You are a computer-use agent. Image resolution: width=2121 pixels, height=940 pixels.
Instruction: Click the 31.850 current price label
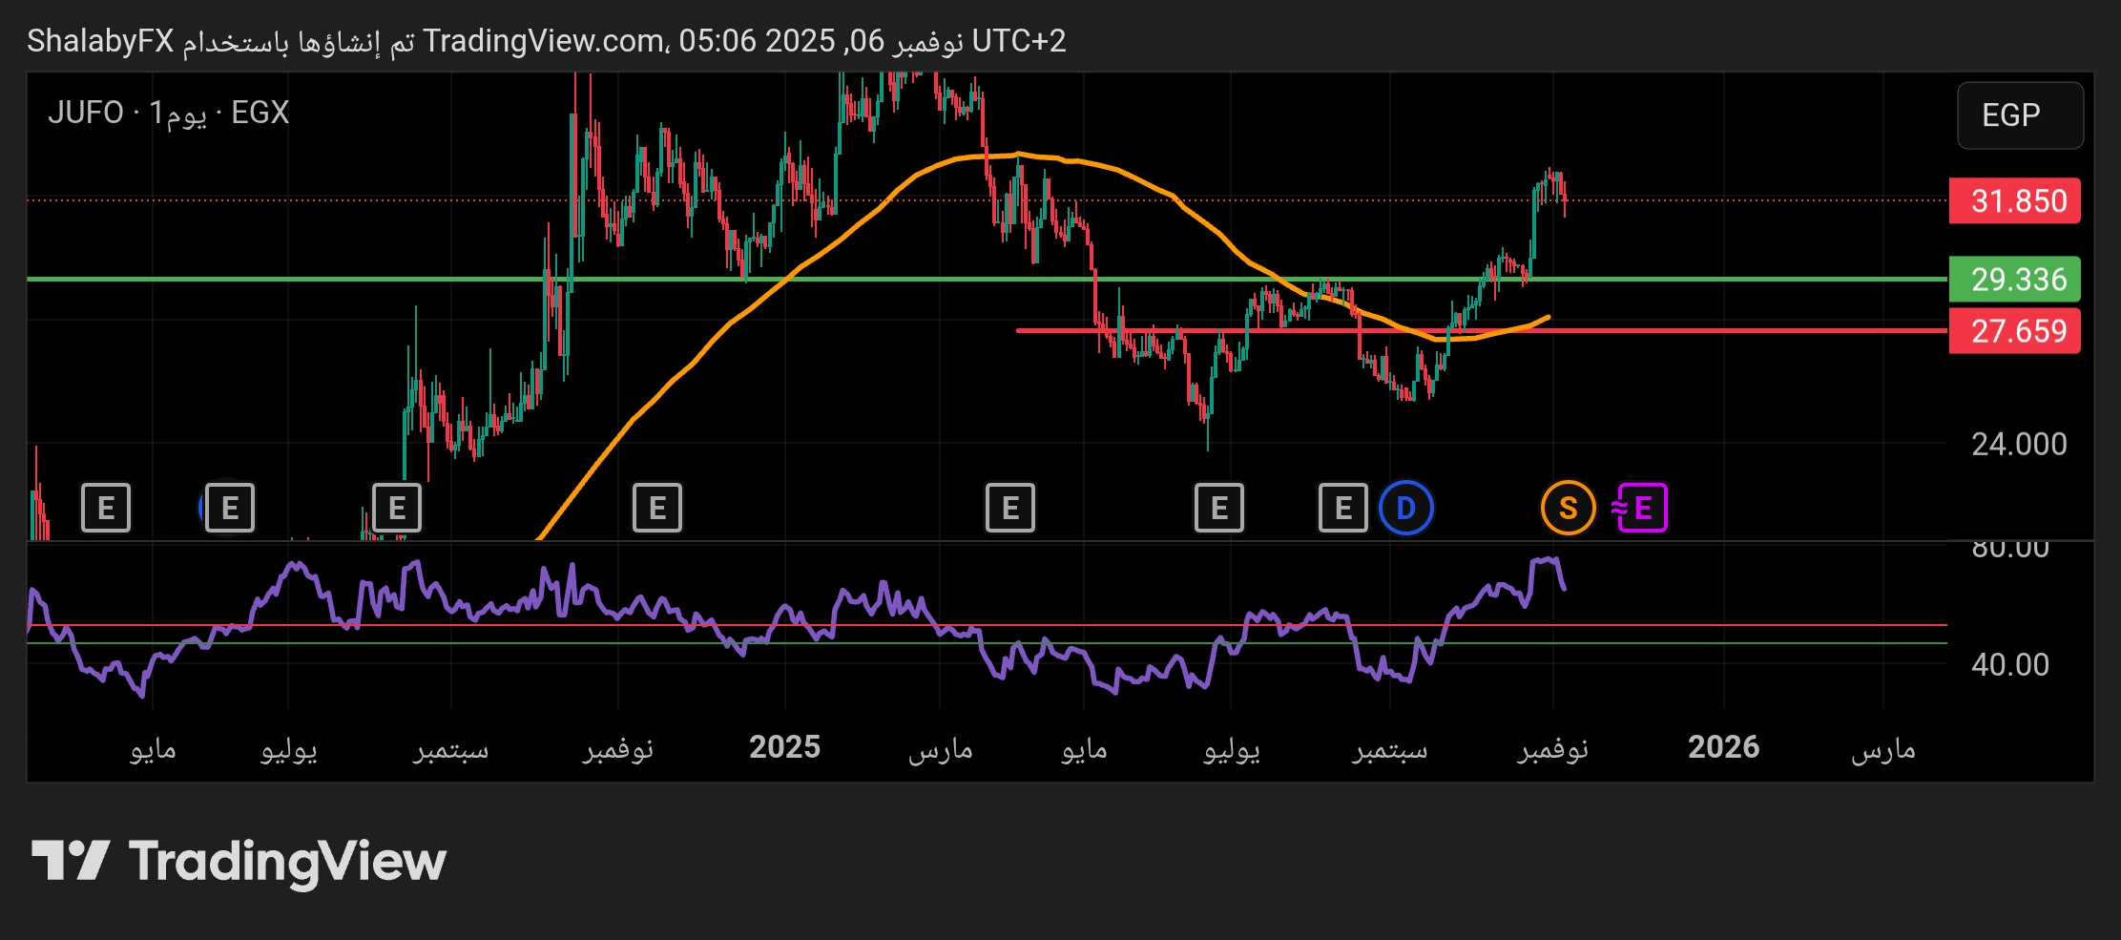pyautogui.click(x=2014, y=201)
